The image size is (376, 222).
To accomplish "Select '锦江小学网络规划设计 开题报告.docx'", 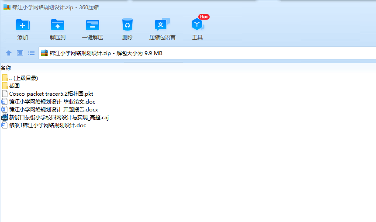I will [54, 110].
